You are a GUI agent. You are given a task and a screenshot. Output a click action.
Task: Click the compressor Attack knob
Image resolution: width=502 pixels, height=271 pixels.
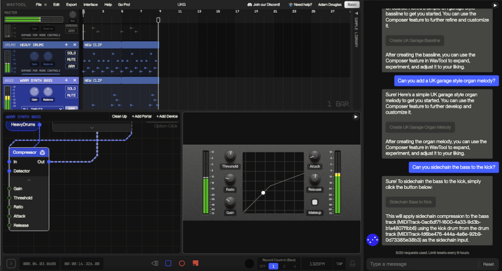pyautogui.click(x=314, y=156)
